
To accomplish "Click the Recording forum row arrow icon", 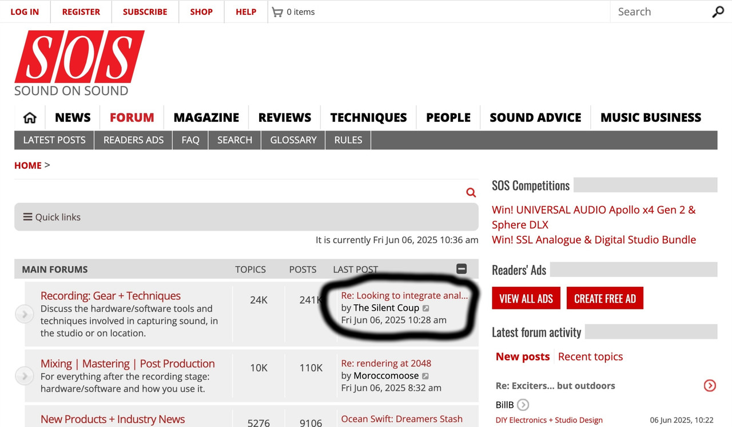I will pyautogui.click(x=25, y=314).
